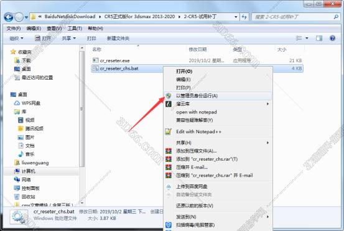Click the 大小 column header
The image size is (344, 231).
click(x=282, y=49)
